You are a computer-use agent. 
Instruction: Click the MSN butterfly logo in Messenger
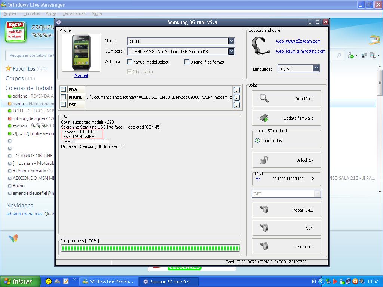[13, 238]
